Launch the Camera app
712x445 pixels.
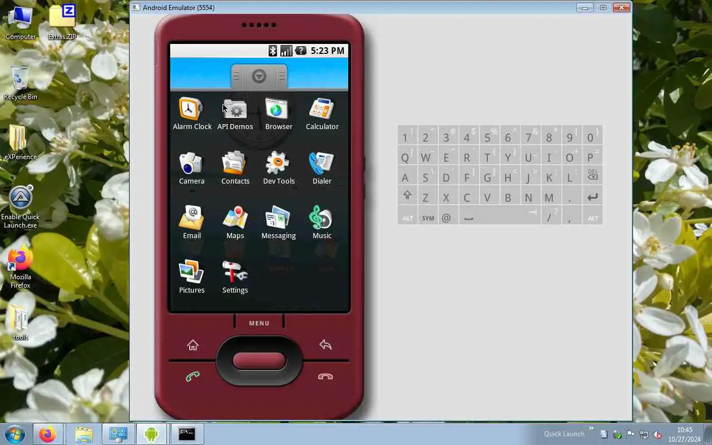coord(192,169)
